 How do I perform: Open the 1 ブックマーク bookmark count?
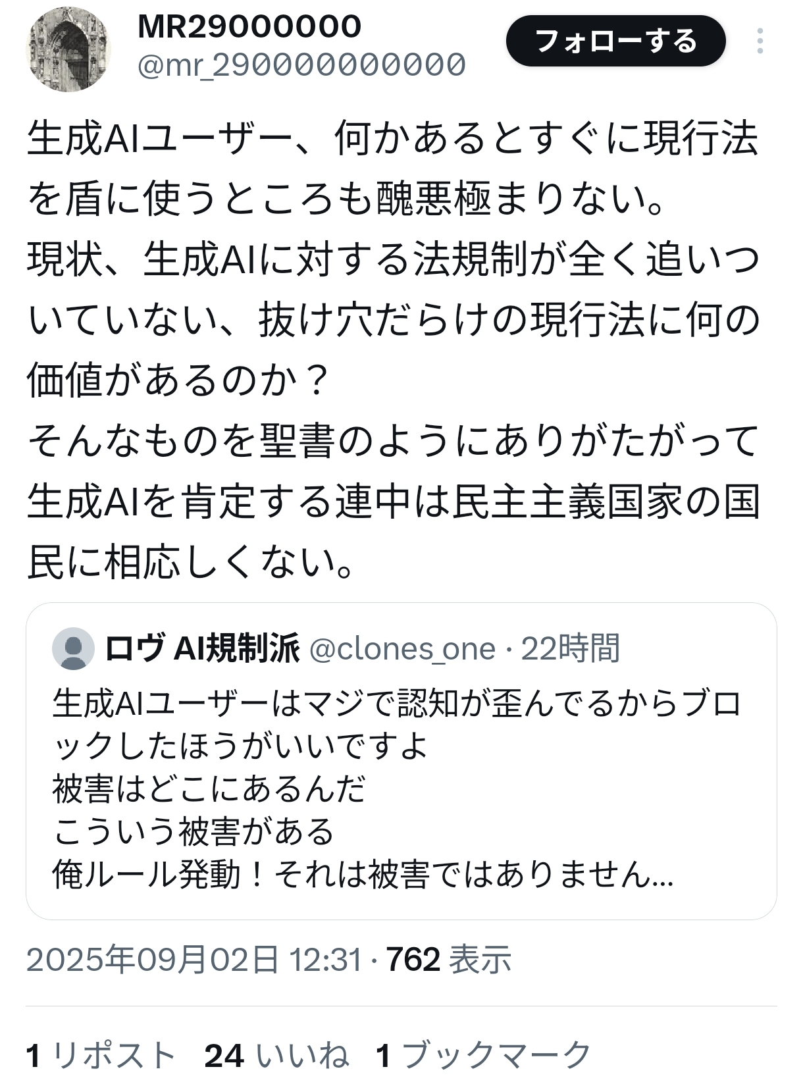(484, 1056)
